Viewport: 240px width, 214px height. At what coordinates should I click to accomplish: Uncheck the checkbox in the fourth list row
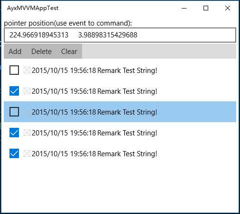pyautogui.click(x=14, y=133)
